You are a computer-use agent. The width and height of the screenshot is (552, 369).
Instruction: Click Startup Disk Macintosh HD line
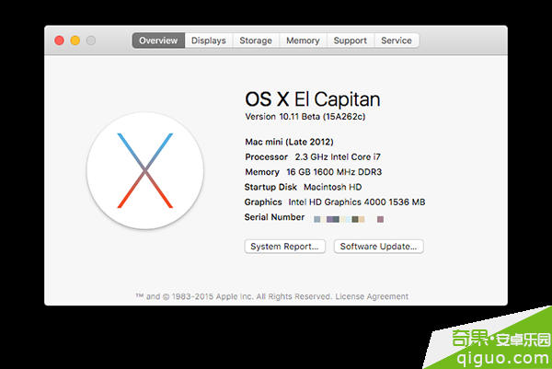coord(303,187)
